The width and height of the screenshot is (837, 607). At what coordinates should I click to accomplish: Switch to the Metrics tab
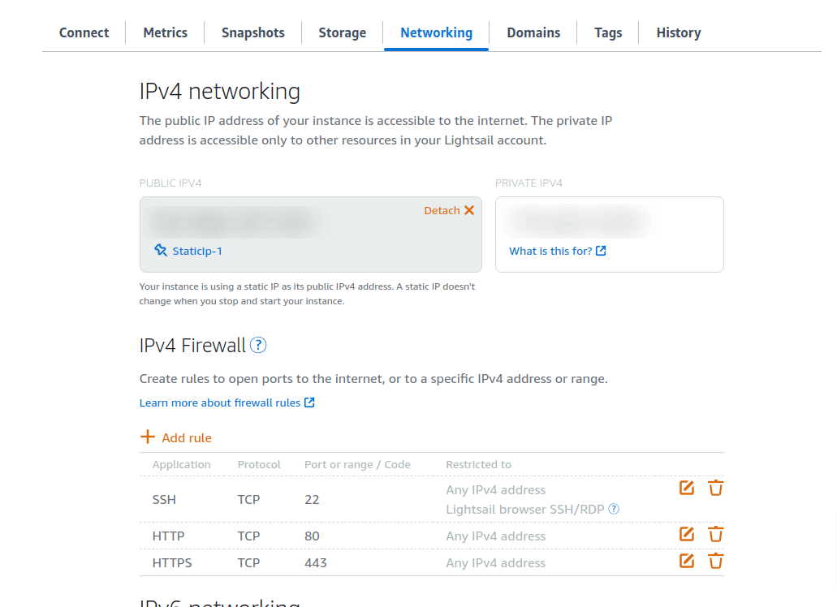165,32
